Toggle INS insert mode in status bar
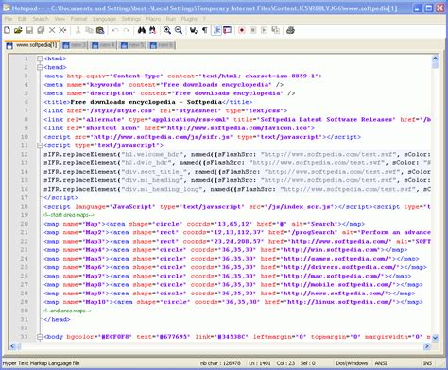 (427, 363)
